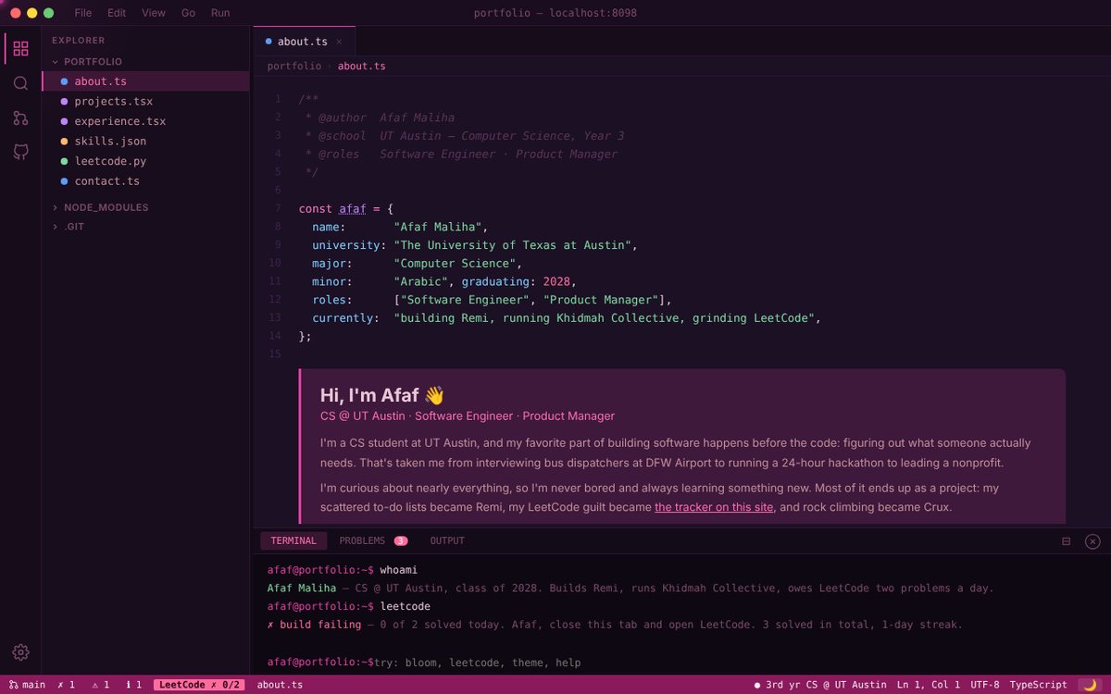Open the Run menu
1111x694 pixels.
click(220, 13)
